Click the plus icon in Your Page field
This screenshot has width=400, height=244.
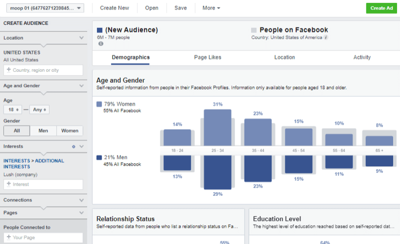[8, 237]
